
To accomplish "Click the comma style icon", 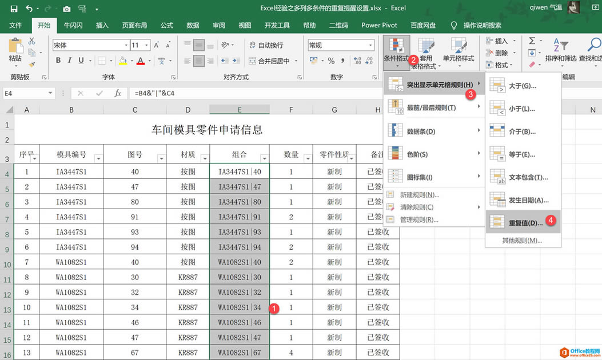I will click(x=342, y=61).
